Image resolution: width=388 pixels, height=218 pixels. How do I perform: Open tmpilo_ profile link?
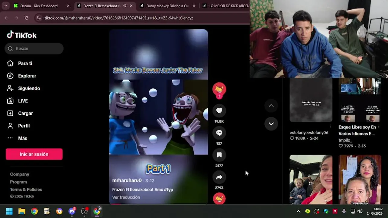pos(345,140)
